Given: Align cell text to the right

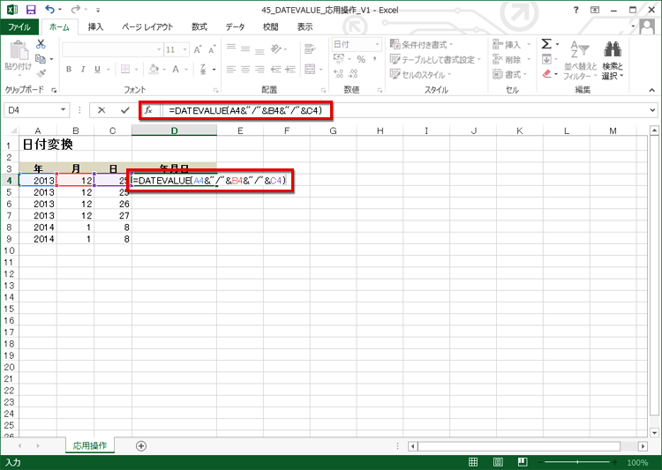Looking at the screenshot, I should coord(260,69).
